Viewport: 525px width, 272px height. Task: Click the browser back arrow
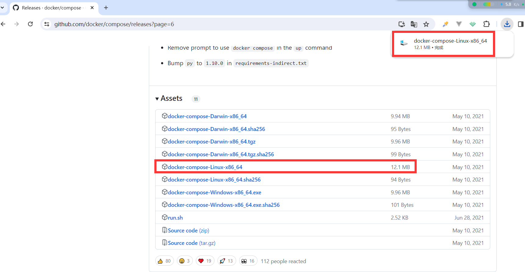pyautogui.click(x=3, y=24)
